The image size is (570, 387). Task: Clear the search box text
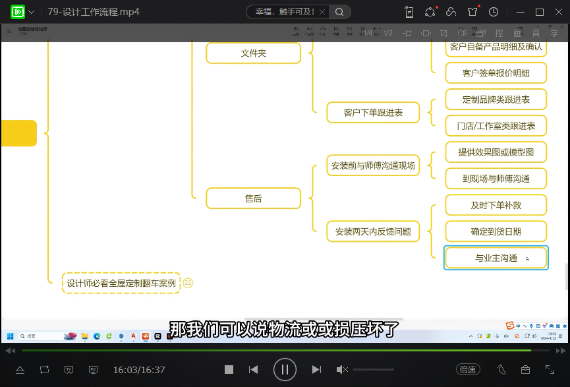(x=323, y=12)
